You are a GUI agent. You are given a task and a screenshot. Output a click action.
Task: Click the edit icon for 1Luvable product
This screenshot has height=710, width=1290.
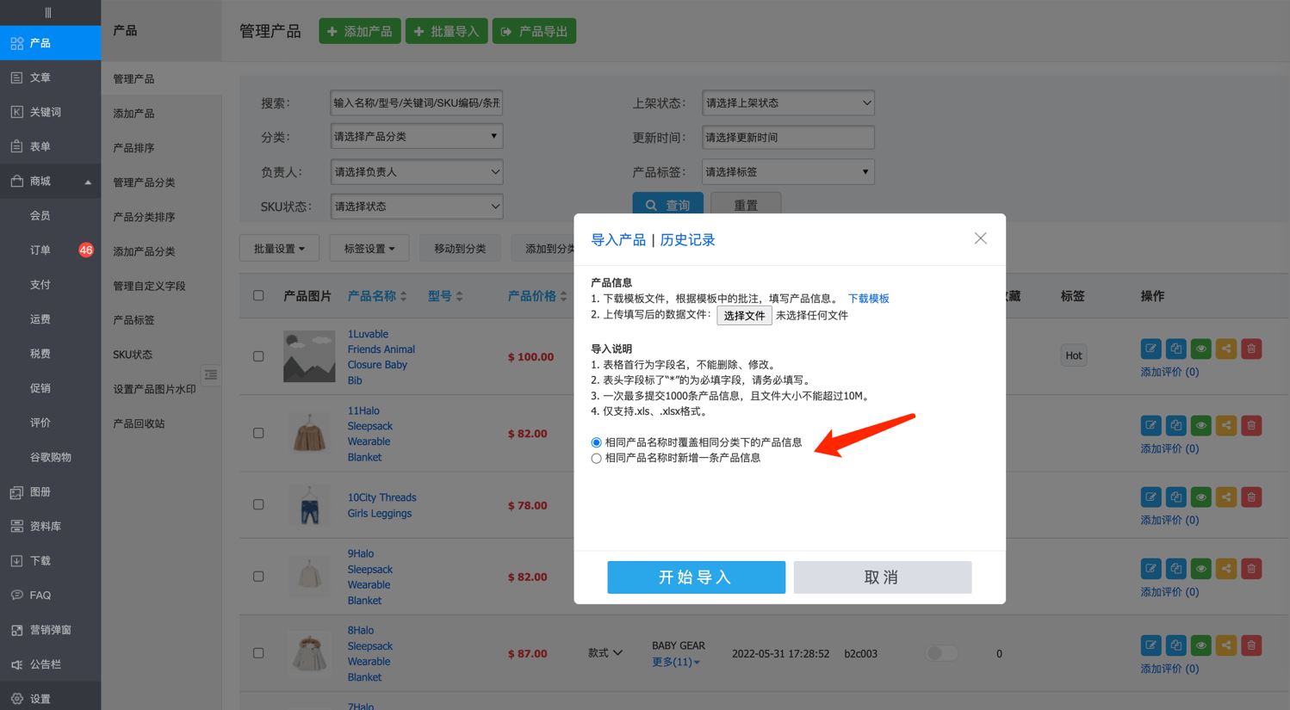[1150, 349]
